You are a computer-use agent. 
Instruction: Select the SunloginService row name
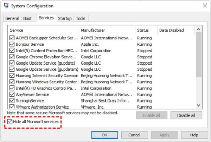[30, 101]
